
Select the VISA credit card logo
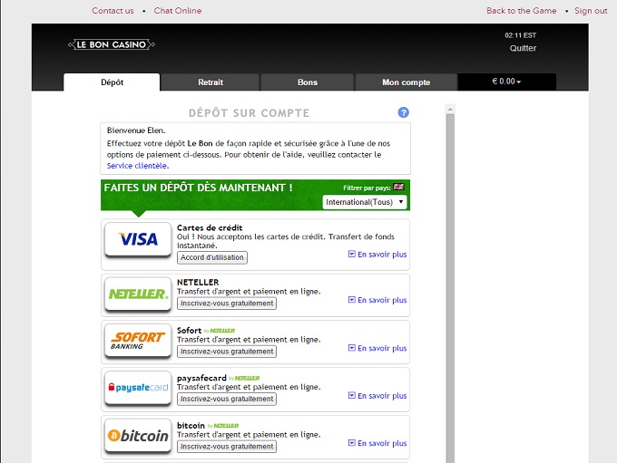click(x=137, y=239)
